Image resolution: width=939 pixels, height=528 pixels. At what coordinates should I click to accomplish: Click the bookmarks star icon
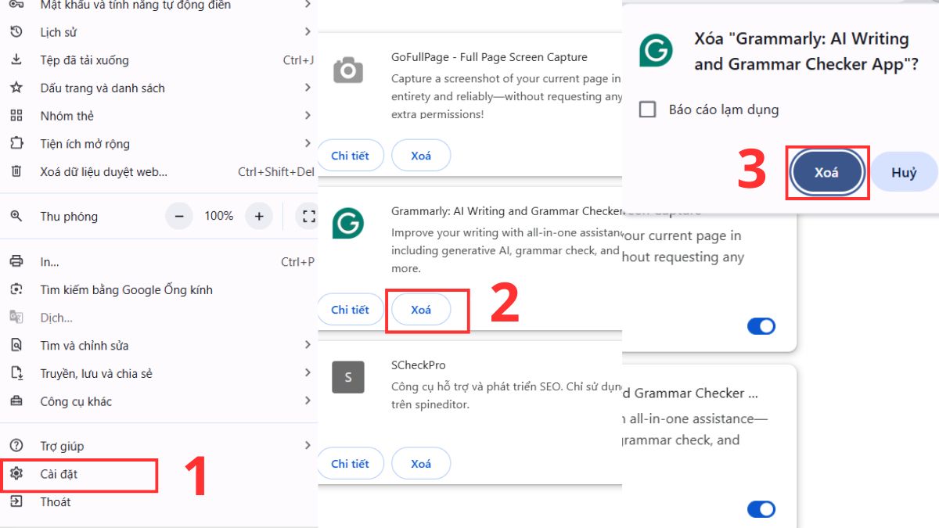pyautogui.click(x=16, y=88)
